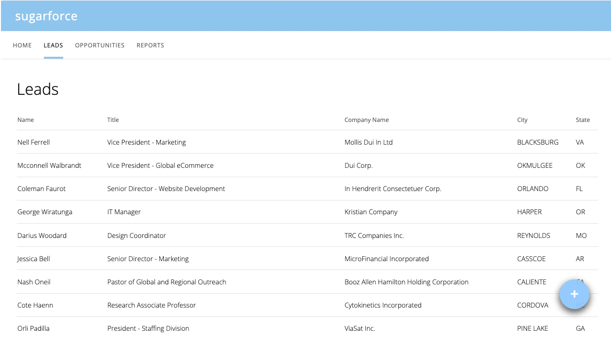
Task: Click city CORDOVA
Action: tap(533, 305)
